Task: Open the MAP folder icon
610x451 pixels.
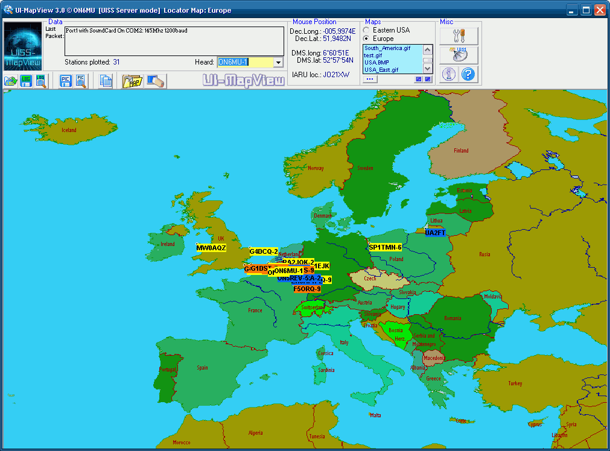Action: 132,81
